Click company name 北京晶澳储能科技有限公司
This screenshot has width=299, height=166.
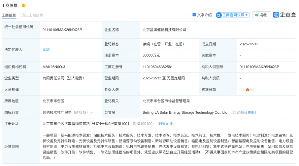pos(164,30)
